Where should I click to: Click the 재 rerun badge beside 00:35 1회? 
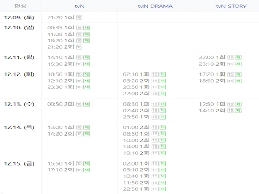(x=87, y=28)
